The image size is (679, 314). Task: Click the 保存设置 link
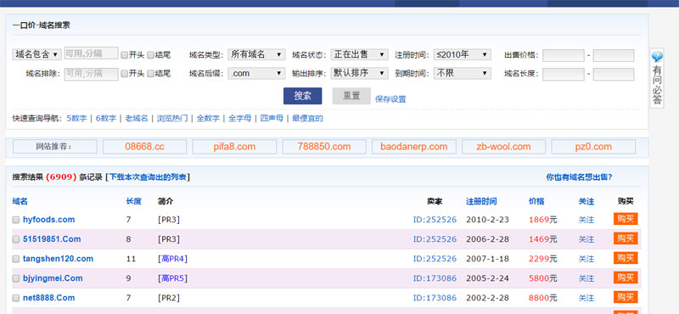coord(390,99)
